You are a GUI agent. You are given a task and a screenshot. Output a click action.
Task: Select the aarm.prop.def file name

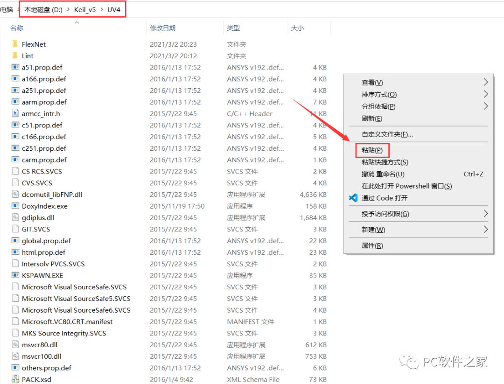click(x=44, y=102)
